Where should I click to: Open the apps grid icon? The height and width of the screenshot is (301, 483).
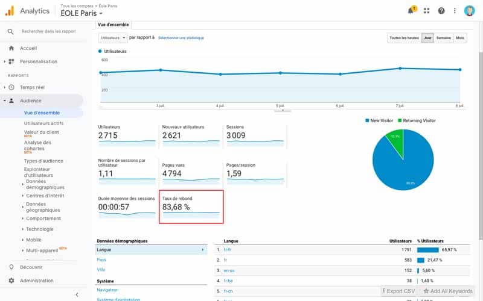pyautogui.click(x=427, y=11)
